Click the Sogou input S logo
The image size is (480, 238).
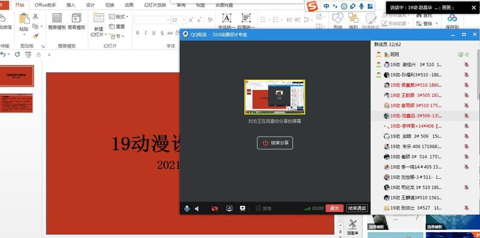(x=312, y=6)
